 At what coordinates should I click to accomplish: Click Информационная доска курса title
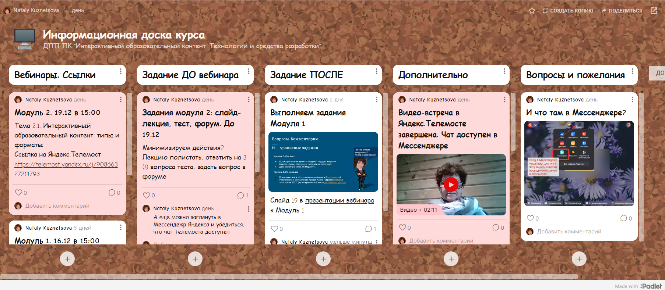tap(124, 35)
